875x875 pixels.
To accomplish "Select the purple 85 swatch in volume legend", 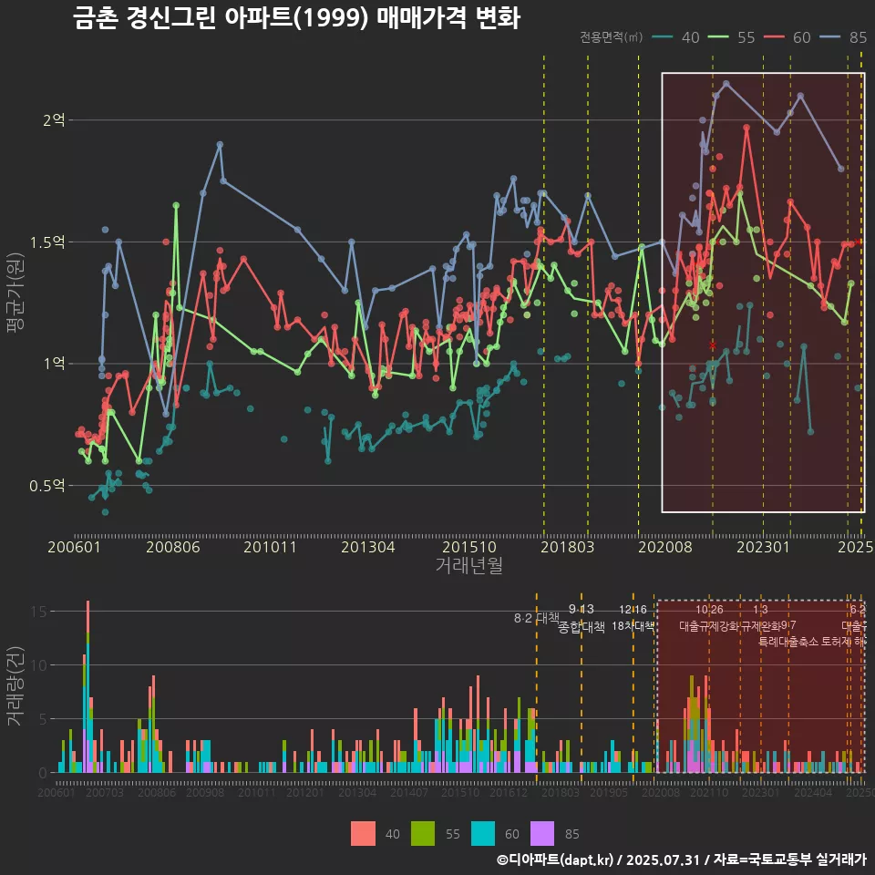I will (x=542, y=834).
